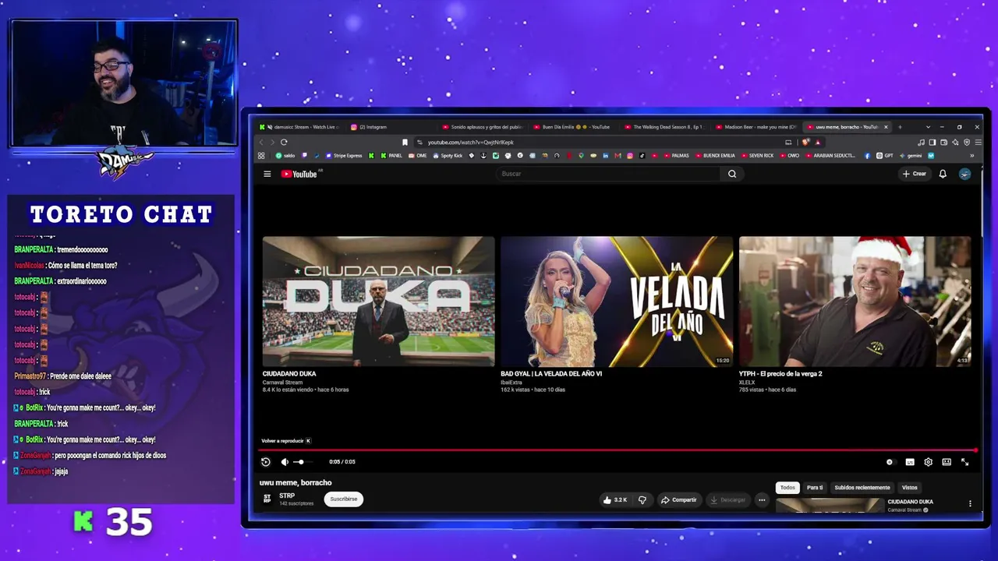The width and height of the screenshot is (998, 561).
Task: Switch to the Sonido aplausos y gritos tab
Action: [483, 127]
